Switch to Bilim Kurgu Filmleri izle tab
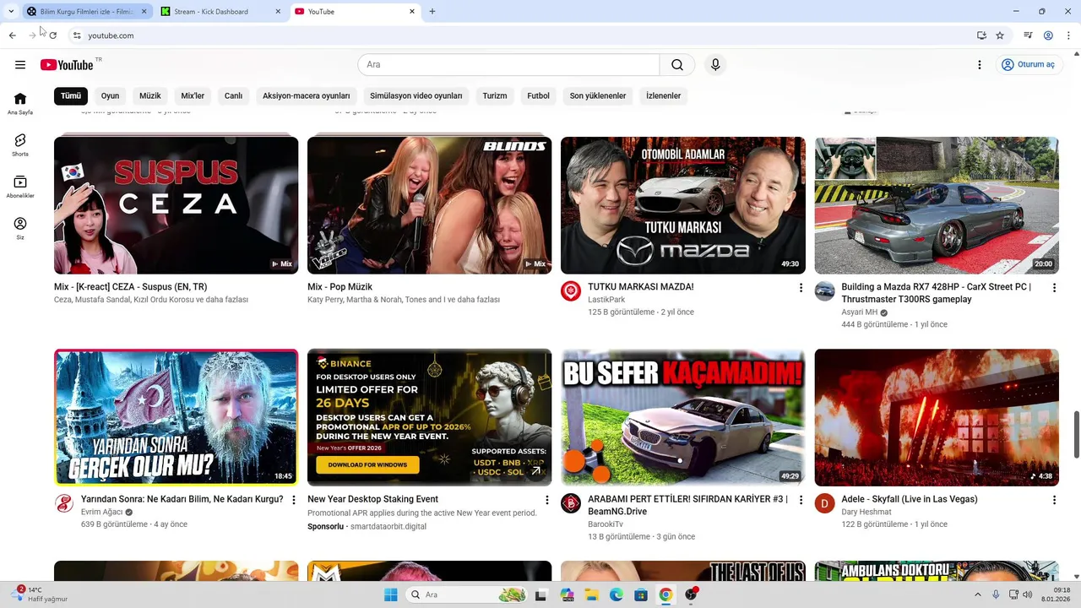1081x608 pixels. [x=87, y=12]
